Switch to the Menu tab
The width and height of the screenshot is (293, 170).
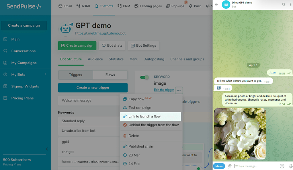pyautogui.click(x=134, y=59)
